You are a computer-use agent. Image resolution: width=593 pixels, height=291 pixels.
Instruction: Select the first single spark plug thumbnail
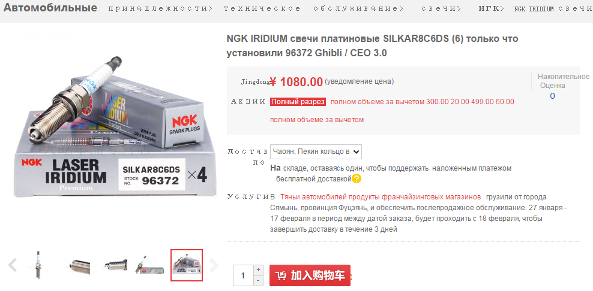[x=38, y=265]
